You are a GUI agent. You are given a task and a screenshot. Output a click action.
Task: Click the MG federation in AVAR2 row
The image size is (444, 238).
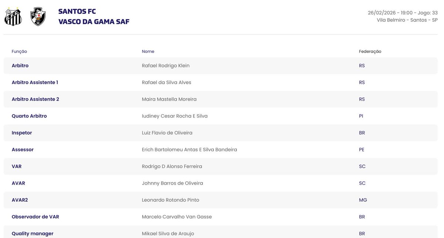tap(363, 200)
